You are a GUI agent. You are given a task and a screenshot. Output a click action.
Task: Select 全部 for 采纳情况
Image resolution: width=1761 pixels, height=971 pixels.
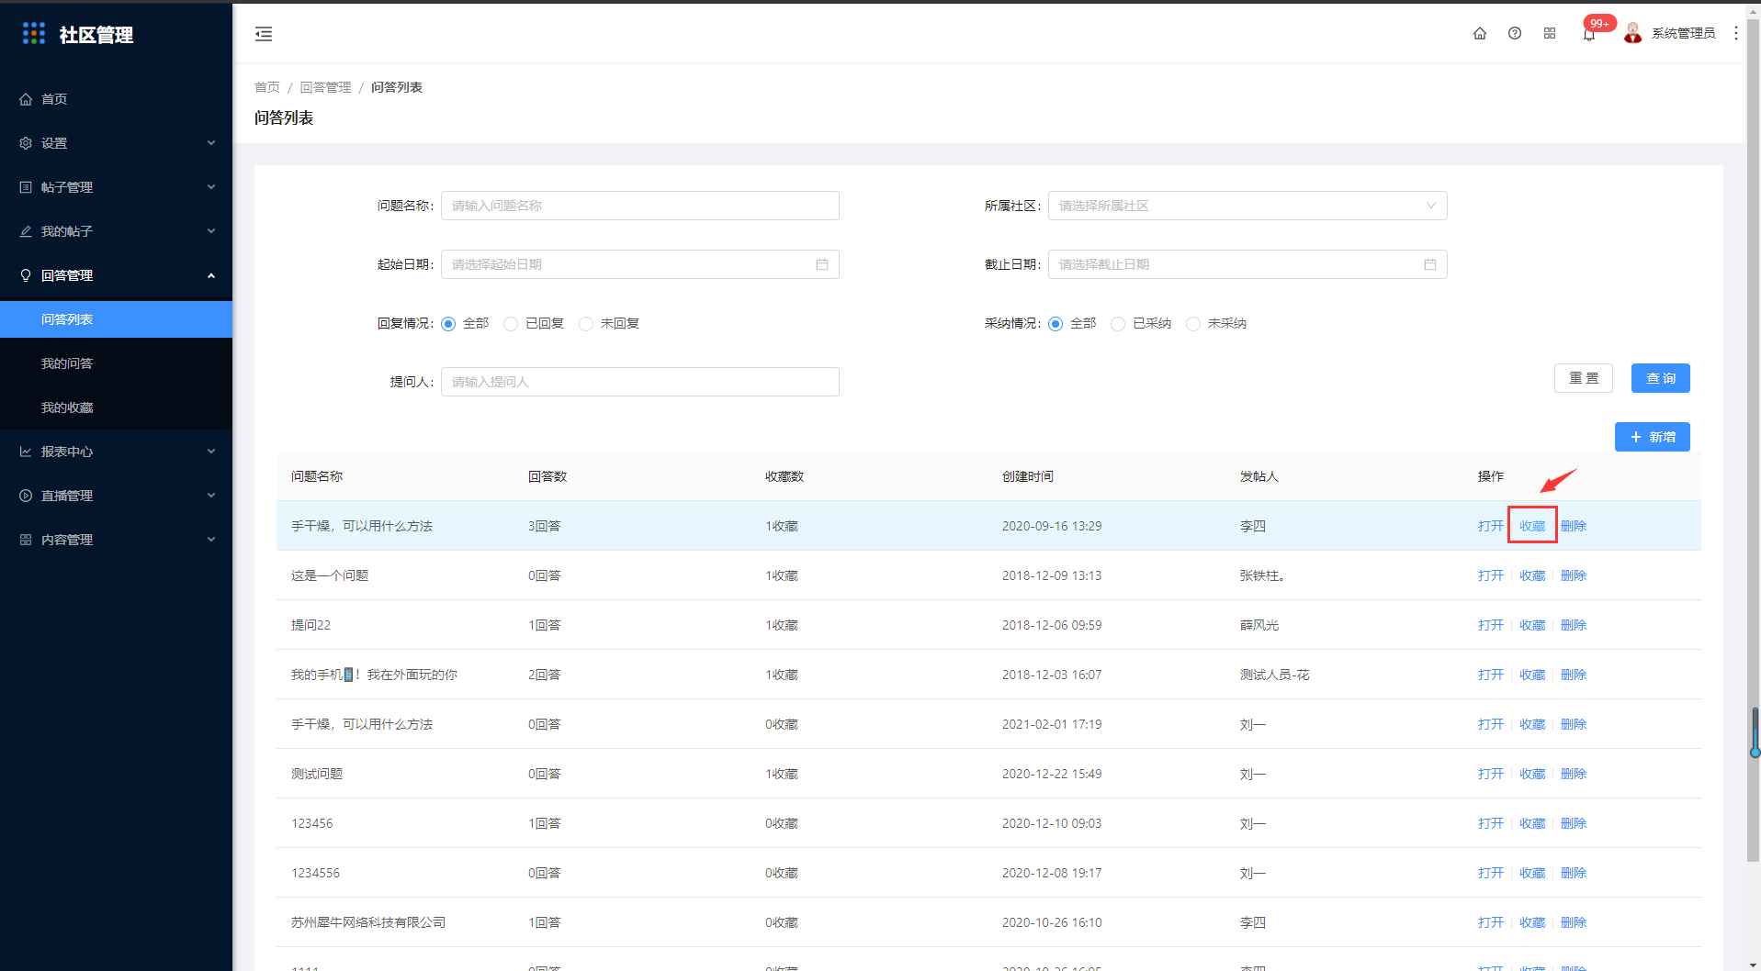[x=1055, y=324]
